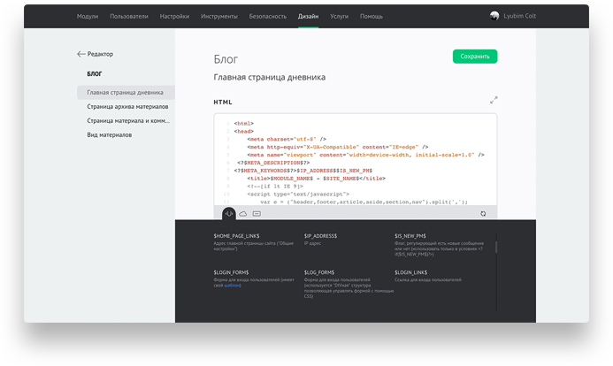This screenshot has width=613, height=366.
Task: Open the Безопасность menu
Action: pos(268,17)
